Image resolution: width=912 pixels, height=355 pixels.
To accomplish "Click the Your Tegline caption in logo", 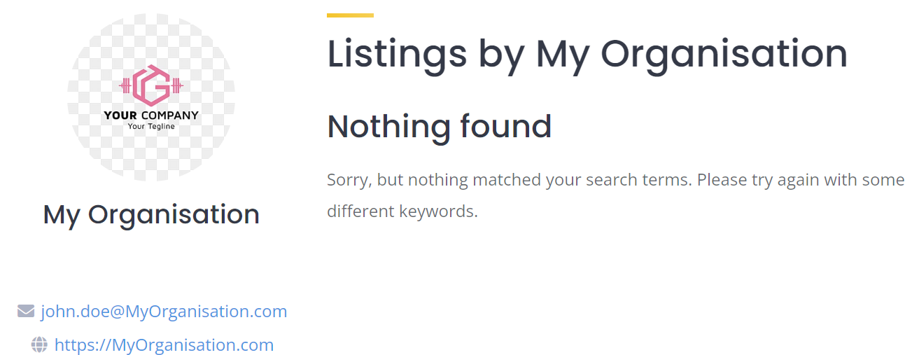I will point(151,127).
